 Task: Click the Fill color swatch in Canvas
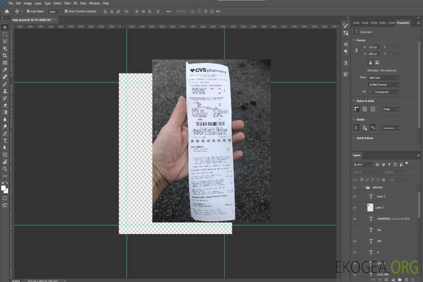[x=370, y=92]
